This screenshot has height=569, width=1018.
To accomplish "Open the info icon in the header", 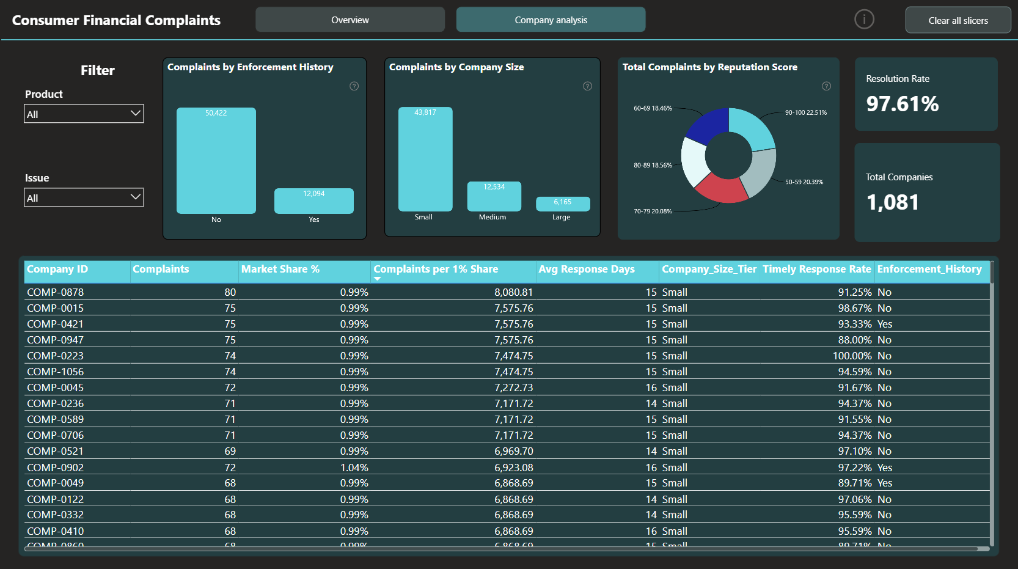I will click(864, 20).
